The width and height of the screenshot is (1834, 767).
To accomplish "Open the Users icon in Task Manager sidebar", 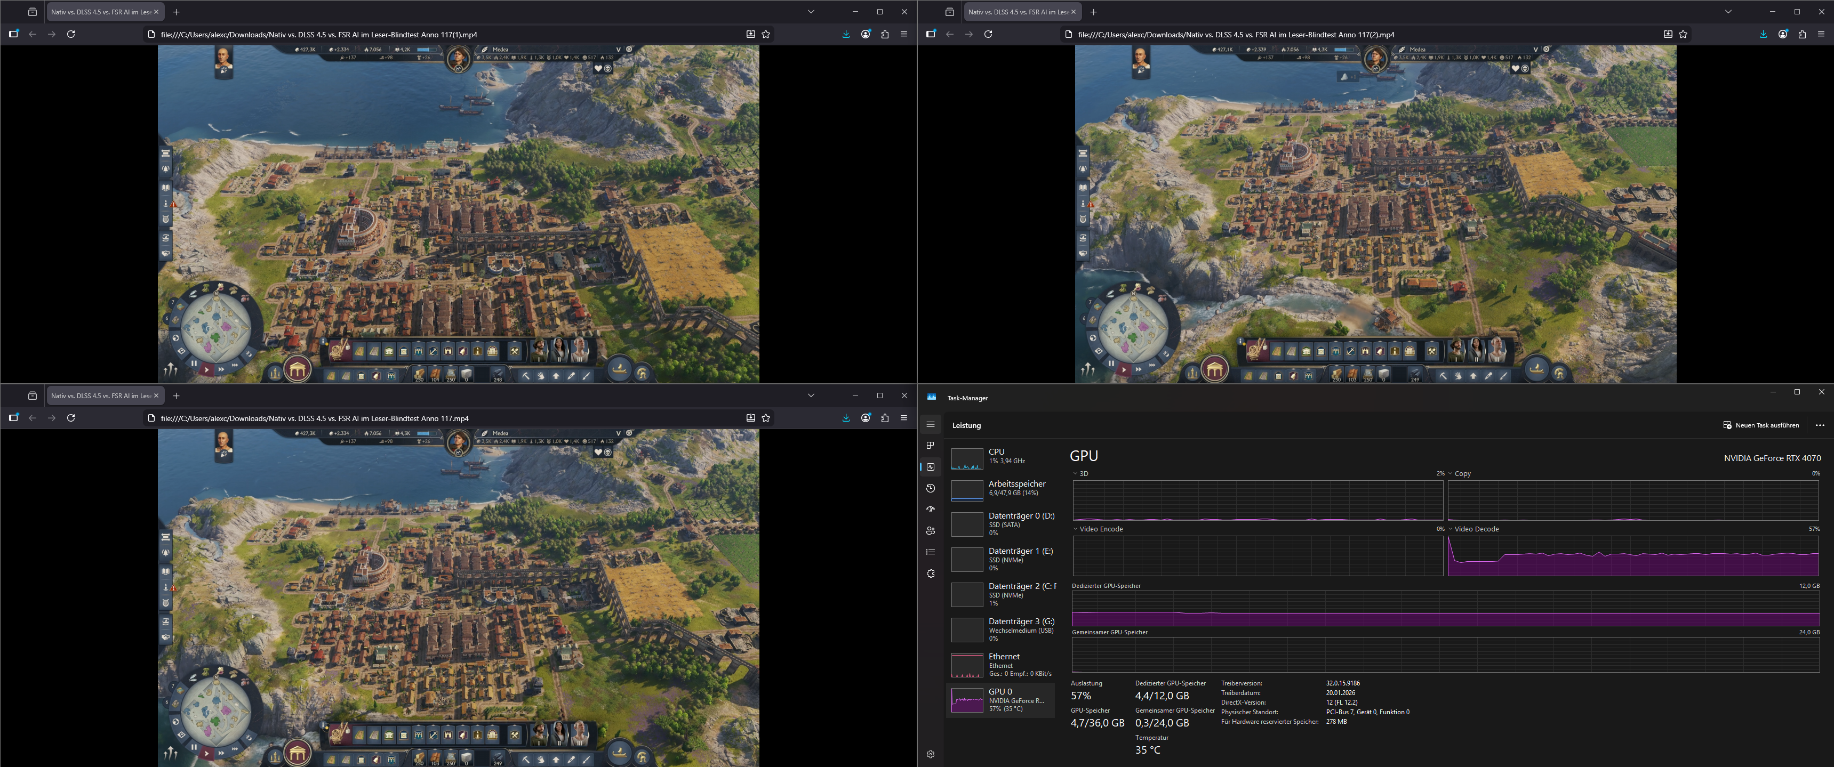I will tap(930, 531).
